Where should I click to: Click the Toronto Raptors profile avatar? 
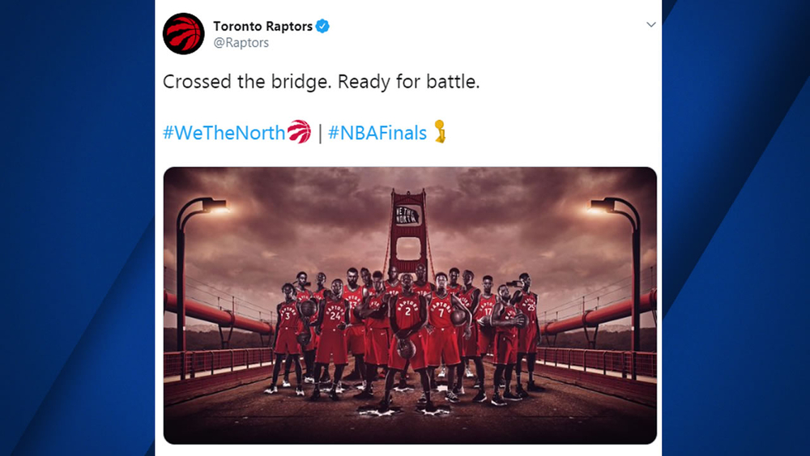pos(183,33)
